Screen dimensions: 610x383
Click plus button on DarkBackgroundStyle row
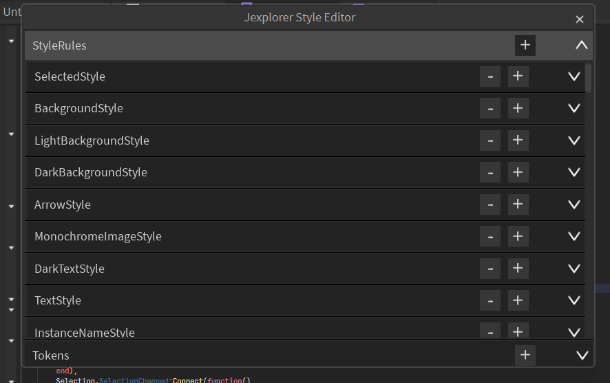pyautogui.click(x=518, y=172)
